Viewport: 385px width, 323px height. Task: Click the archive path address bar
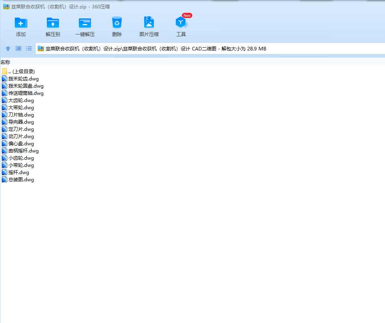(x=210, y=48)
